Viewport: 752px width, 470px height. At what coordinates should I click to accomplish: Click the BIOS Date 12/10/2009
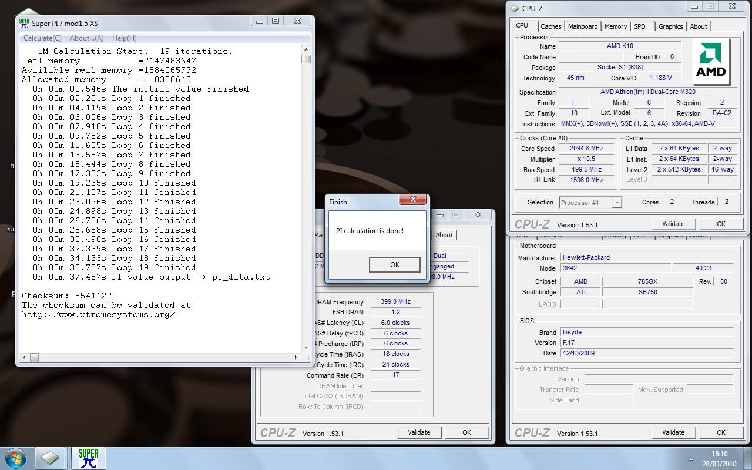pyautogui.click(x=647, y=353)
